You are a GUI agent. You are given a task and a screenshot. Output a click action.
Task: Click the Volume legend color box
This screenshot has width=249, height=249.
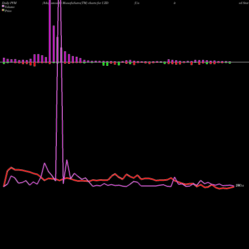(3, 6)
